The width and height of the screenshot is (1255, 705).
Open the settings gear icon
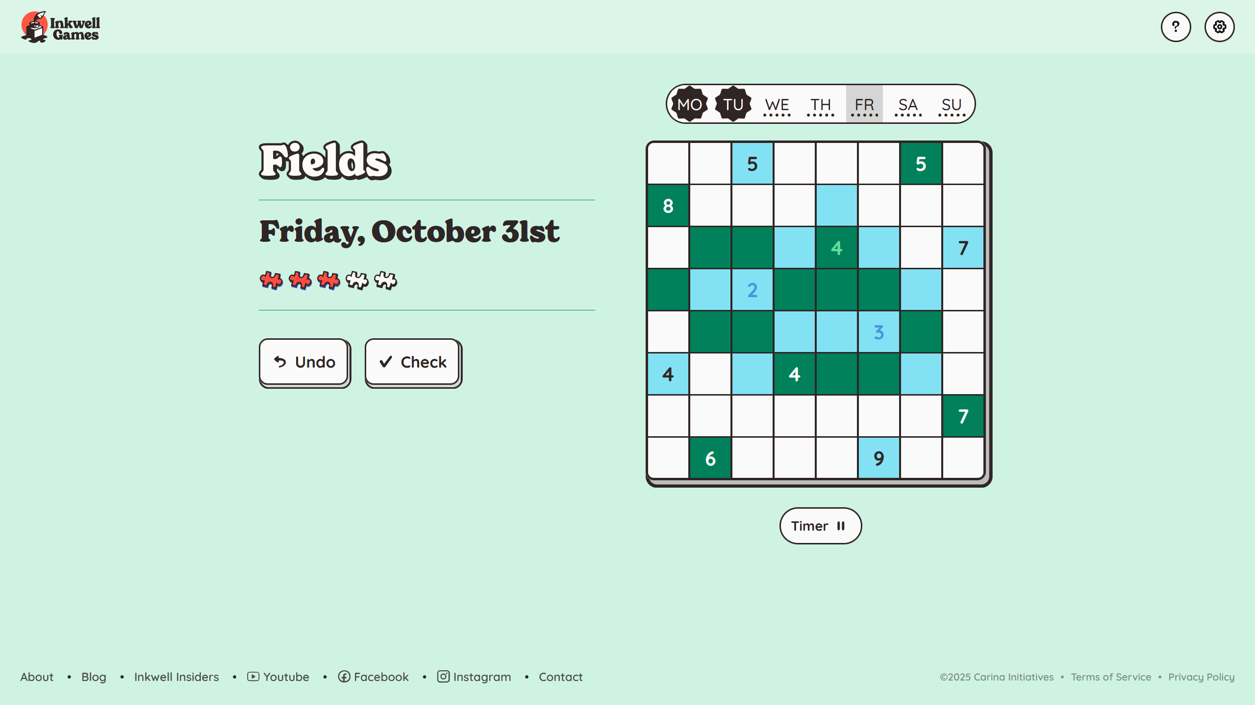click(1219, 27)
